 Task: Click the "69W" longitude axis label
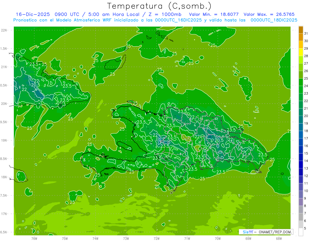pyautogui.click(x=248, y=239)
